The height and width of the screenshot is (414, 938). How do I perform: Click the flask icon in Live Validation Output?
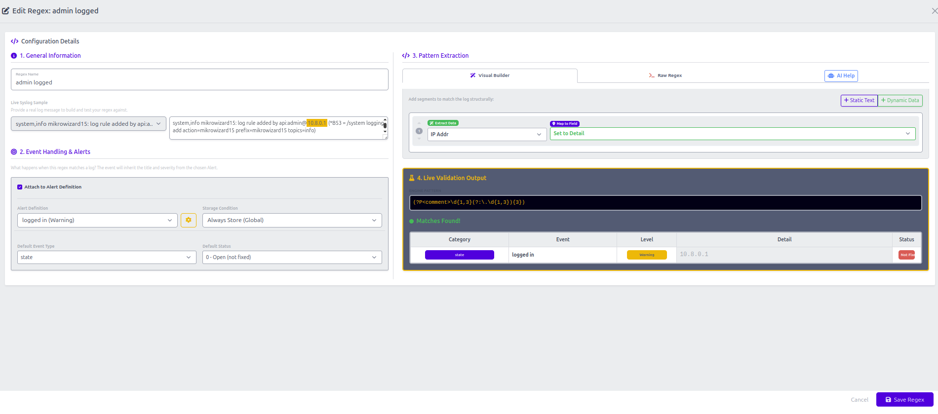[x=411, y=178]
